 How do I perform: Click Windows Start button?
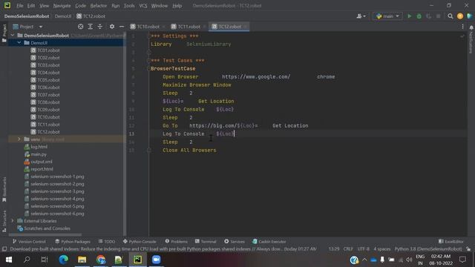click(9, 260)
